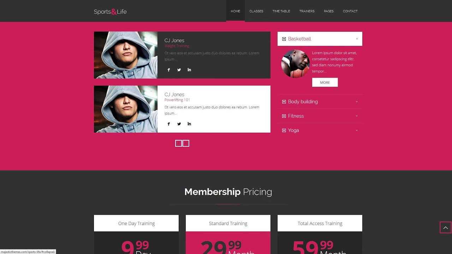This screenshot has width=452, height=254.
Task: Expand the Body building section
Action: (320, 102)
